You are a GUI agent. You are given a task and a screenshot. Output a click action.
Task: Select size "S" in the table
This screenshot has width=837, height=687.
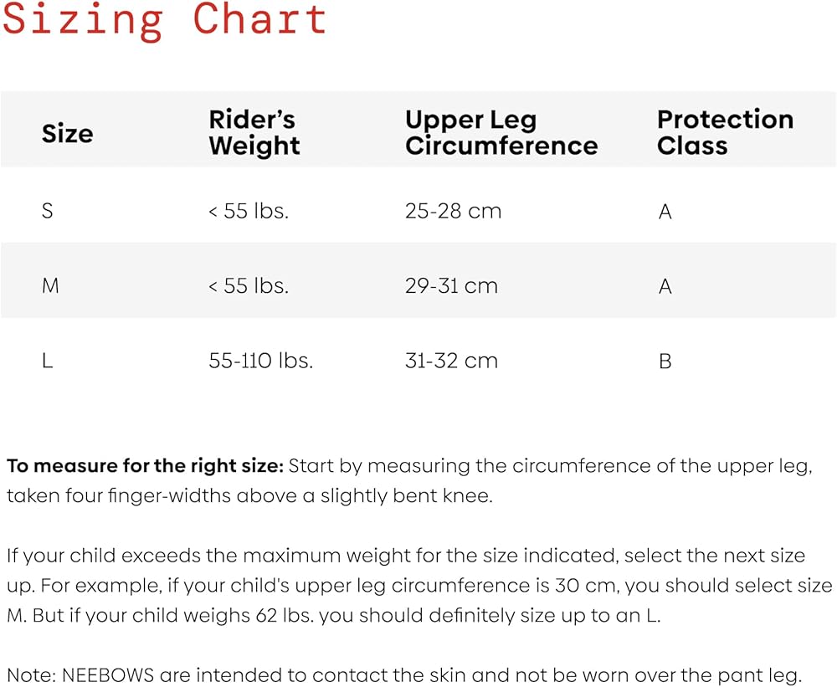[x=48, y=211]
